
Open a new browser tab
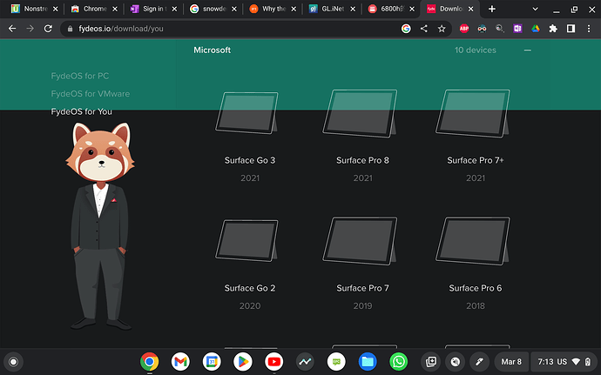click(492, 9)
